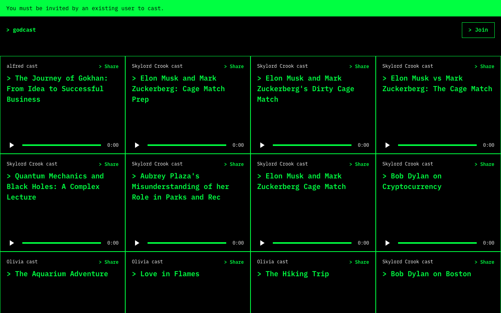Play 'Cage Match Prep' cast audio
Screen dimensions: 501x313
[137, 145]
